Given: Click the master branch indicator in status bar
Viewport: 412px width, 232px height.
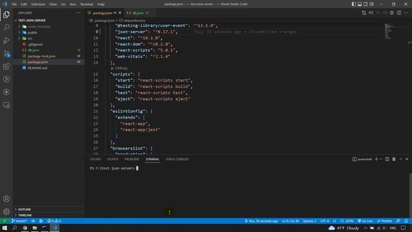Looking at the screenshot, I should pos(19,221).
